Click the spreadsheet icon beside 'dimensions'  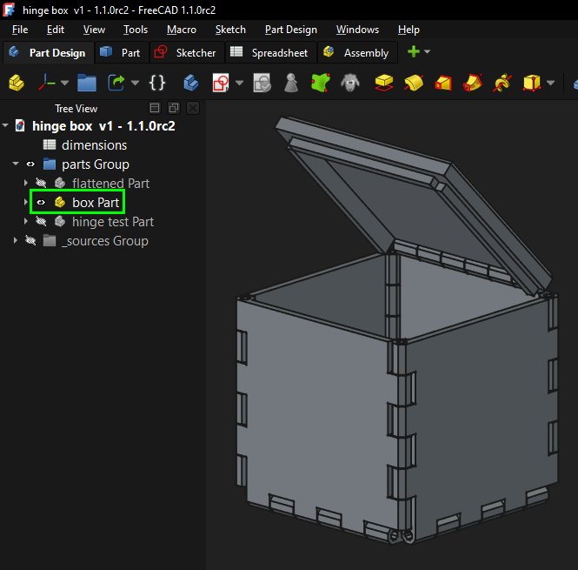click(x=50, y=144)
